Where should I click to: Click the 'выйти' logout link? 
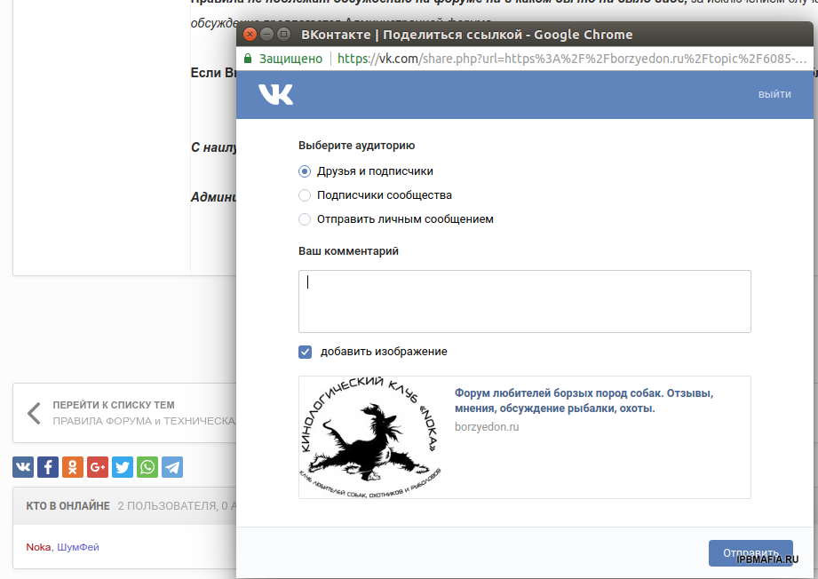coord(774,94)
